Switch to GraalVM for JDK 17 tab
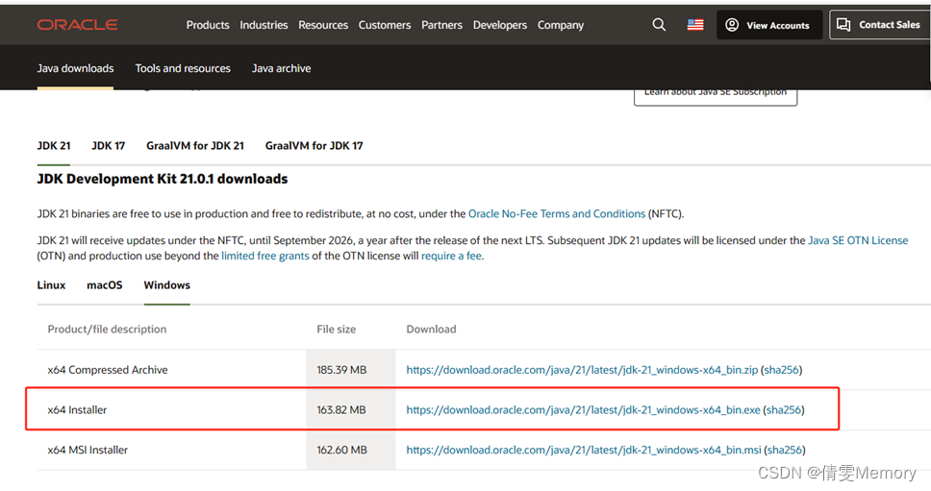Image resolution: width=931 pixels, height=491 pixels. coord(315,146)
